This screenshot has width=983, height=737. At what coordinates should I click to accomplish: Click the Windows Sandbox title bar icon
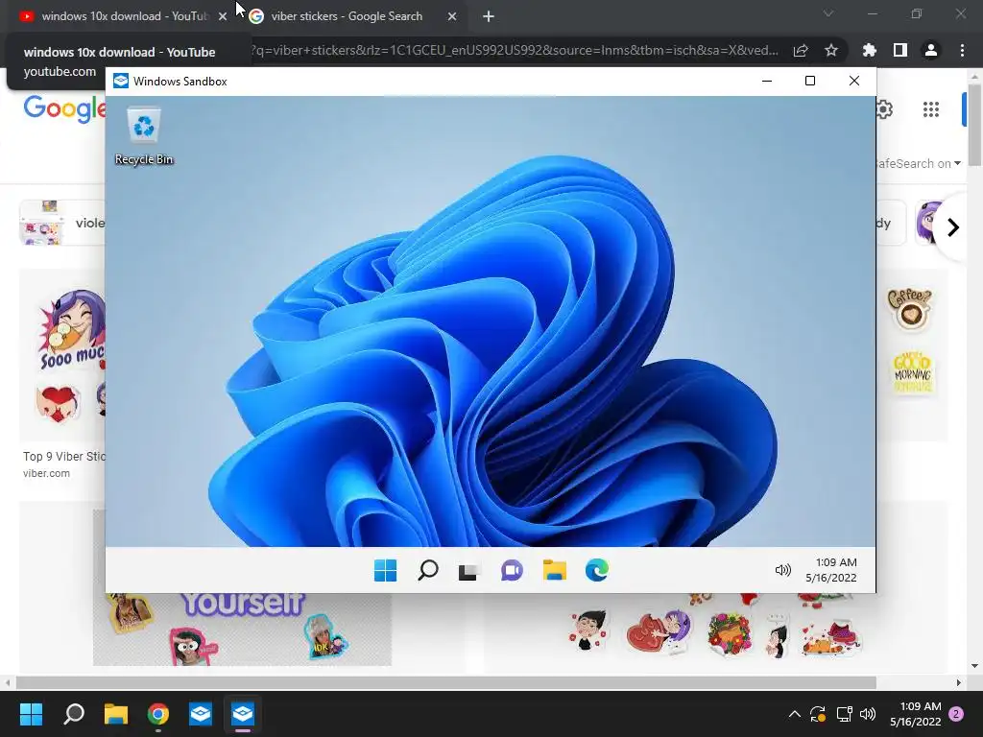tap(120, 81)
